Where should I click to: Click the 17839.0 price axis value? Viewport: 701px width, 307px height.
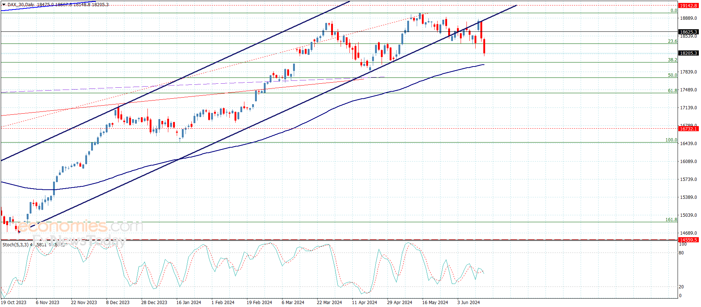(x=688, y=72)
